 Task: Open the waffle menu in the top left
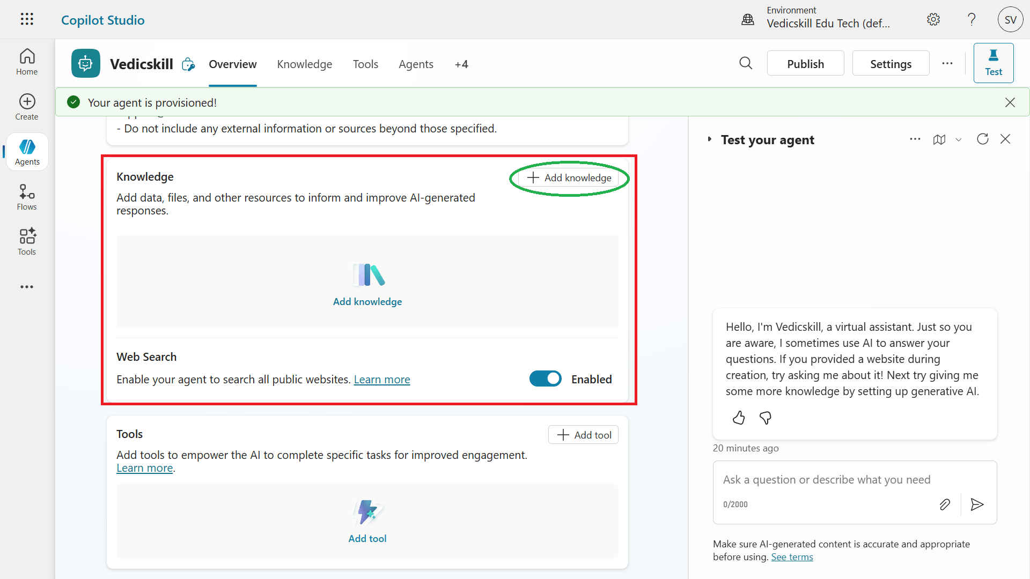tap(26, 19)
